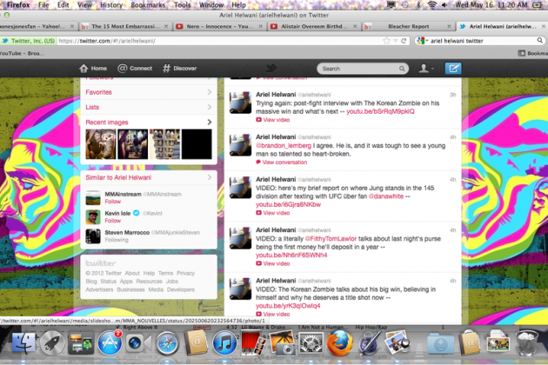This screenshot has height=365, width=548.
Task: Open the Firefox History menu
Action: (111, 5)
